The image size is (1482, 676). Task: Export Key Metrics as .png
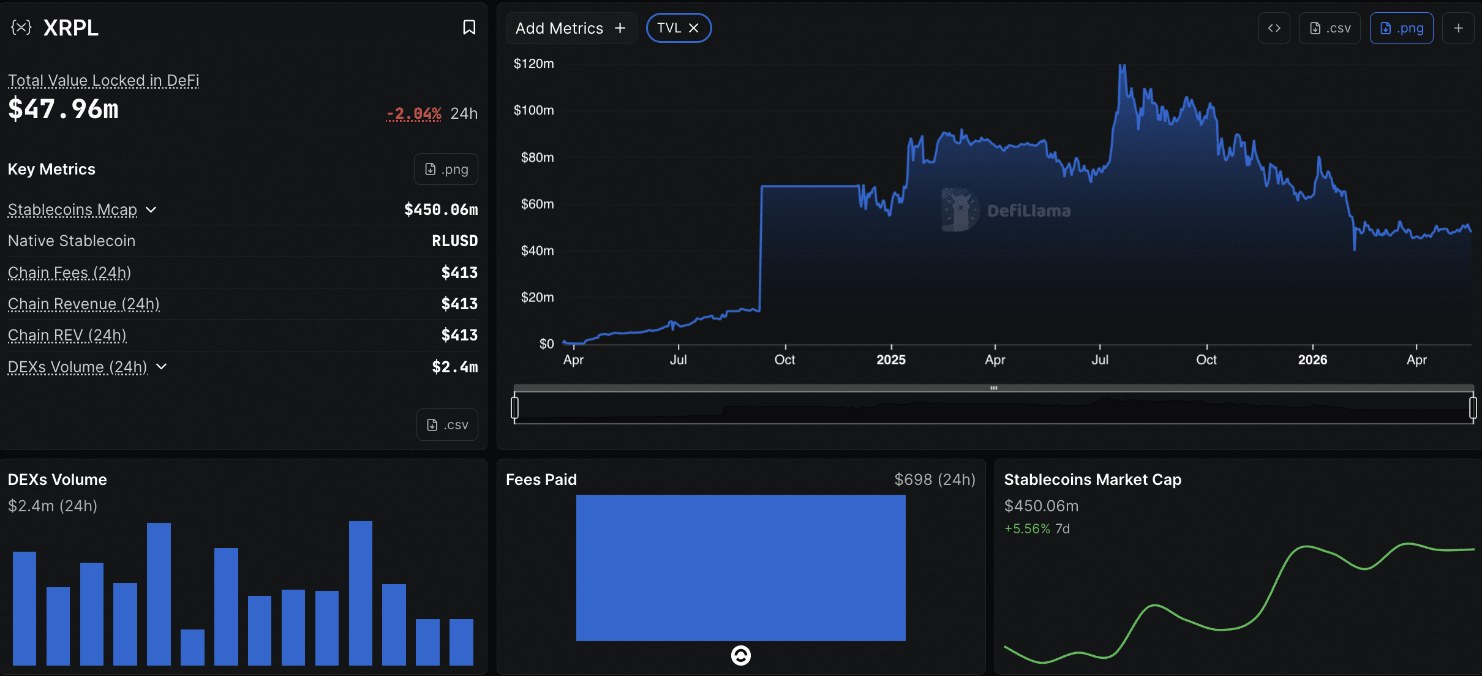pos(446,169)
